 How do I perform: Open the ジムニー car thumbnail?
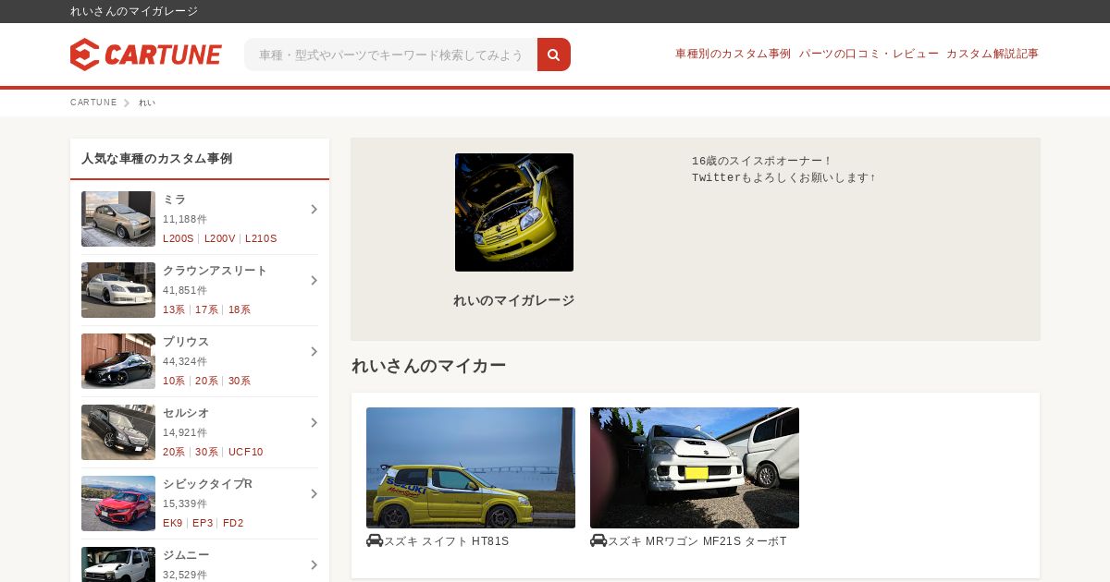coord(118,564)
